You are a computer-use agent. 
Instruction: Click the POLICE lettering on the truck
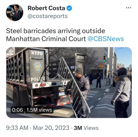38,79
